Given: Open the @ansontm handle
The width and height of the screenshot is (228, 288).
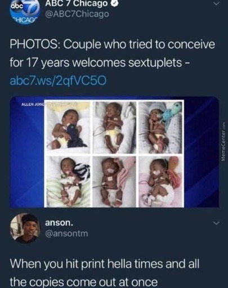Looking at the screenshot, I should pos(66,233).
